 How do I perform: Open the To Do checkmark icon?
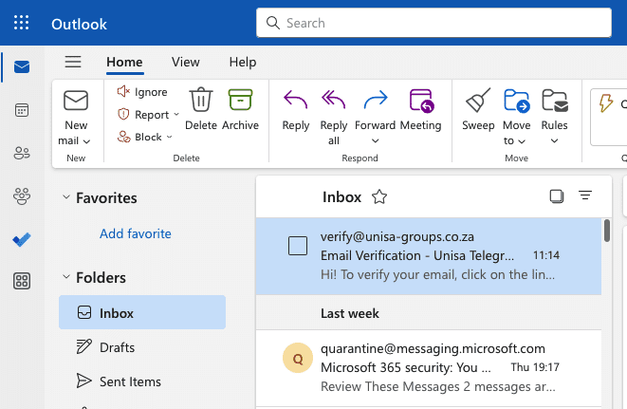pyautogui.click(x=21, y=239)
